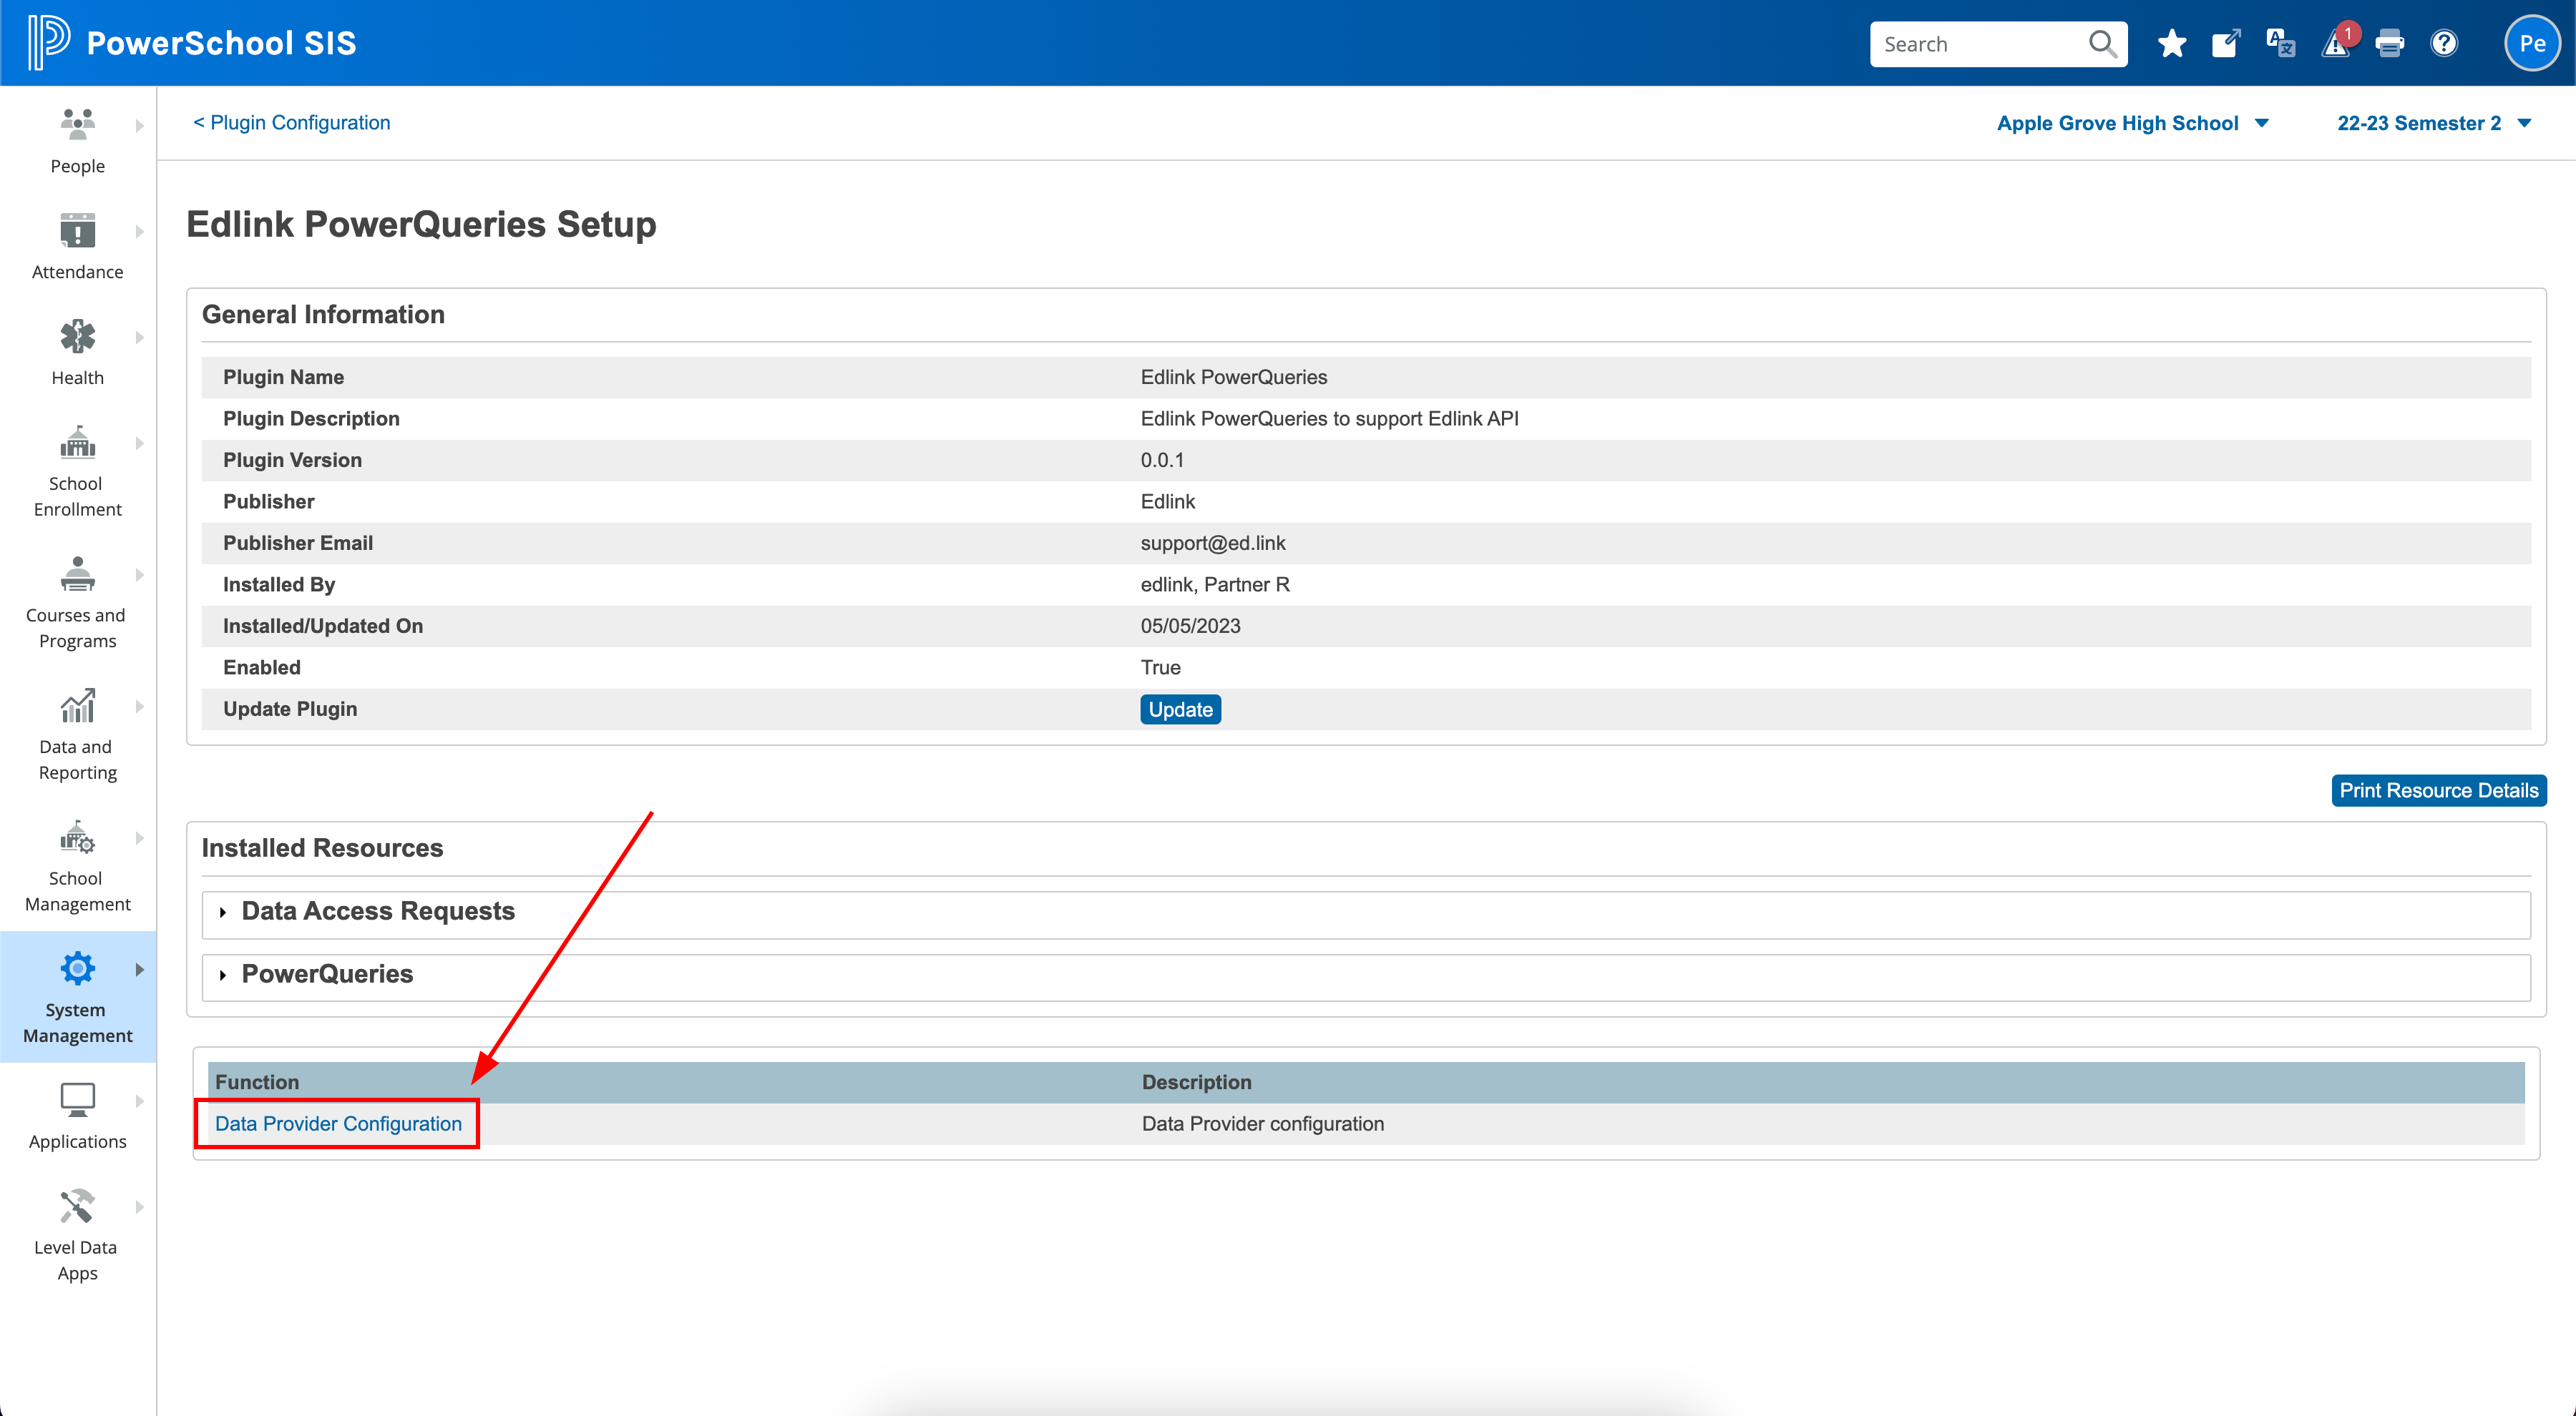Click the Plugin Version value 0.0.1
2576x1416 pixels.
click(x=1161, y=460)
